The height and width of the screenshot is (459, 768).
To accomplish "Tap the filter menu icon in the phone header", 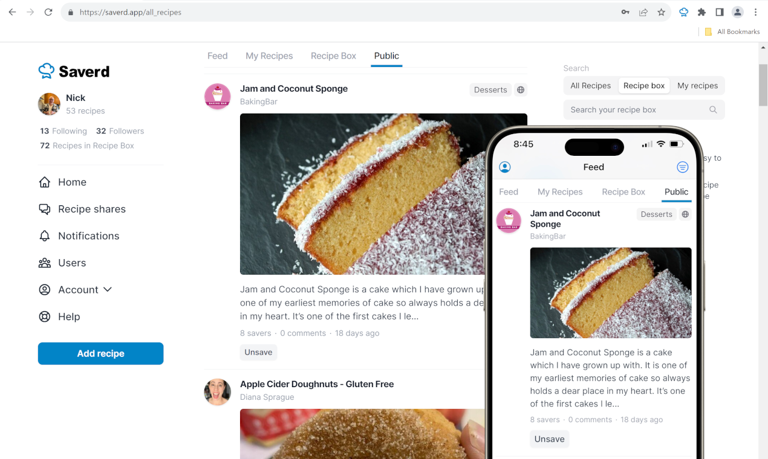I will click(682, 167).
